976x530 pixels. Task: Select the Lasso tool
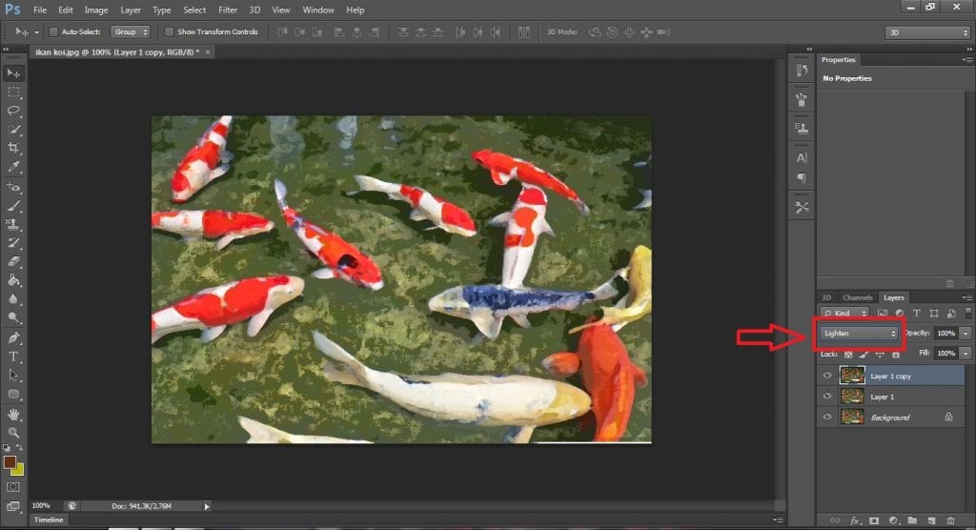(x=13, y=111)
